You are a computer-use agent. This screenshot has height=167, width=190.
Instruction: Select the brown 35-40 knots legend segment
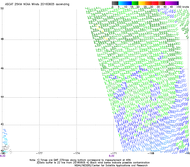pos(162,3)
